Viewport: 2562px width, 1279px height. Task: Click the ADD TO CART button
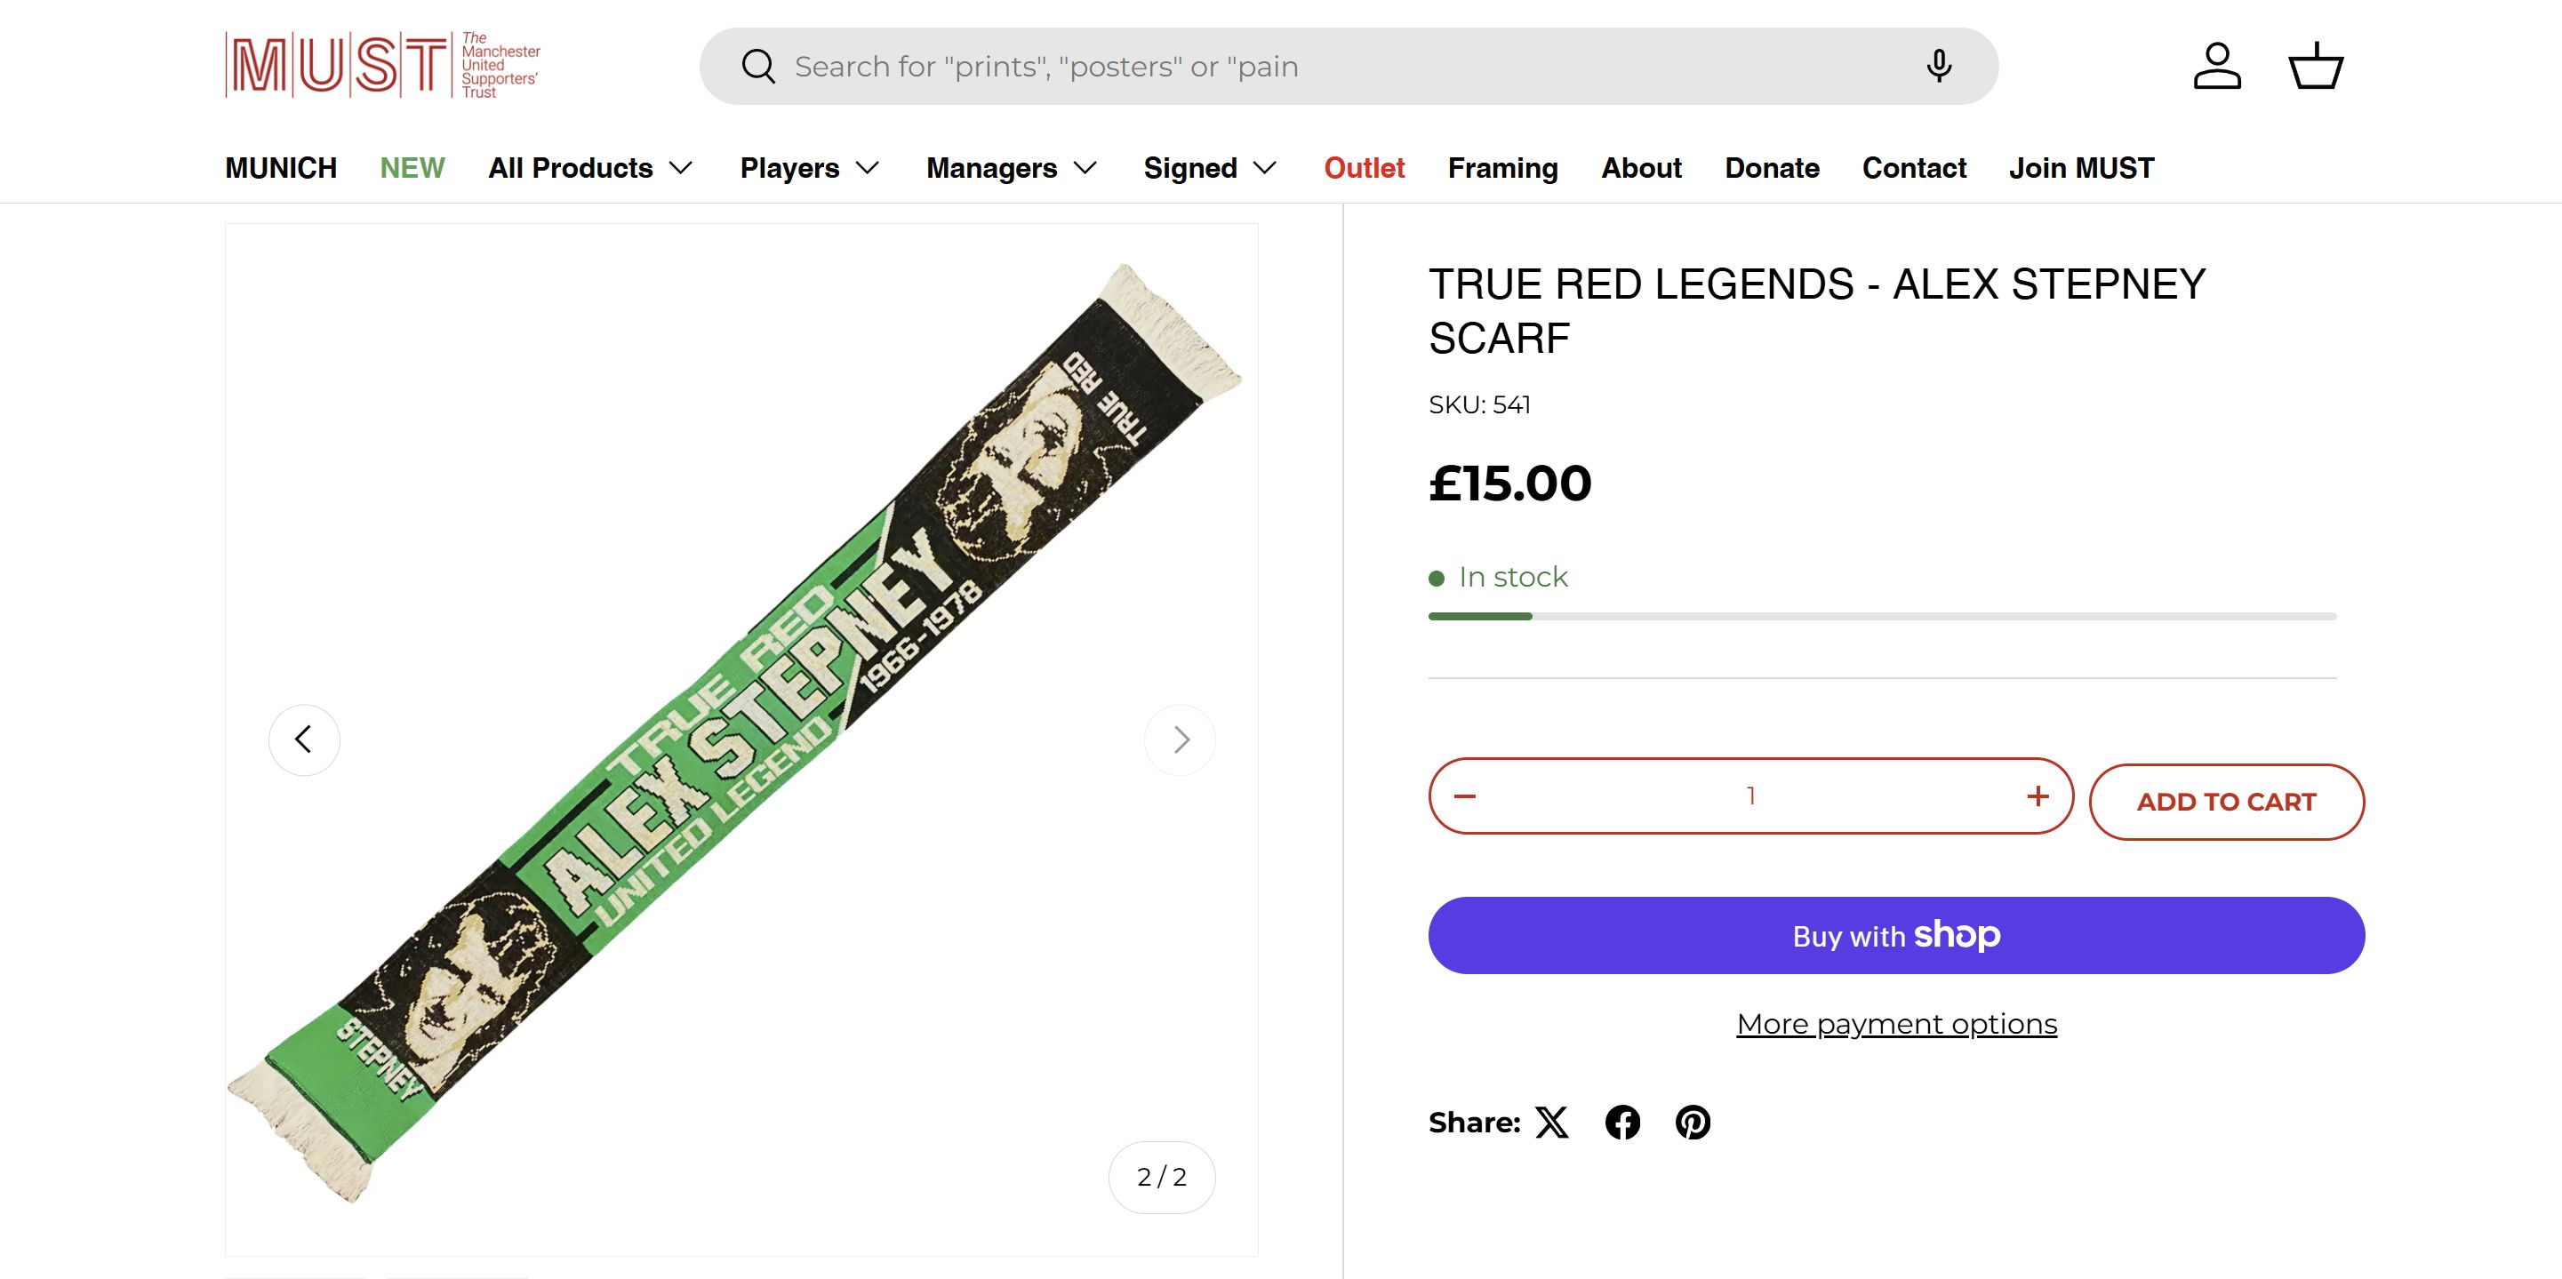coord(2226,802)
